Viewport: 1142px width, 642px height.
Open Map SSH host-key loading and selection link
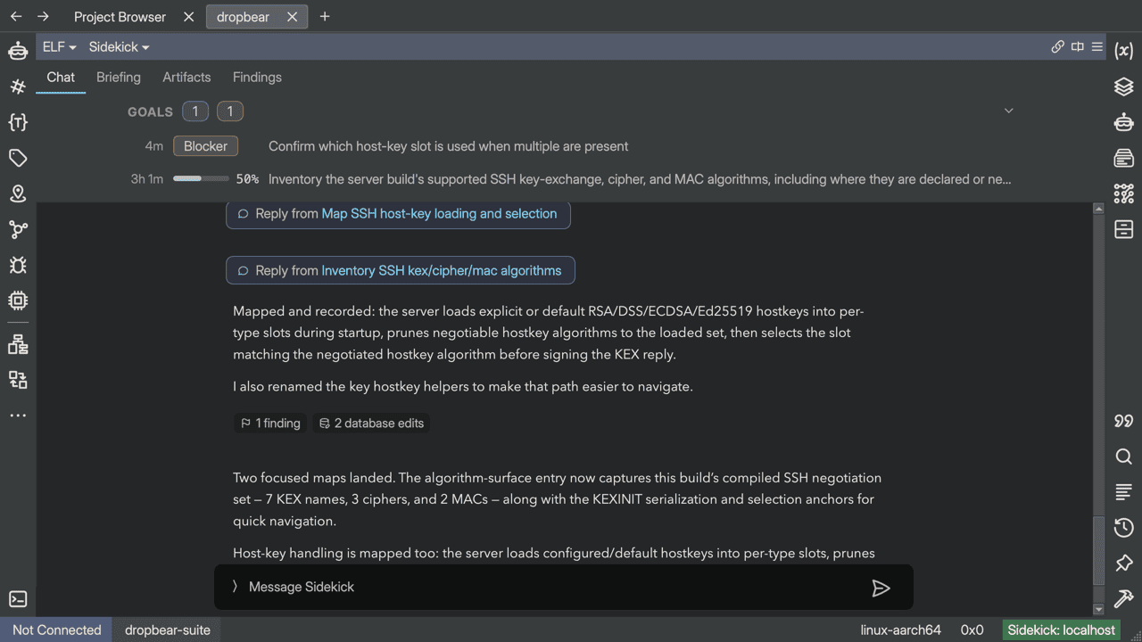pyautogui.click(x=439, y=214)
